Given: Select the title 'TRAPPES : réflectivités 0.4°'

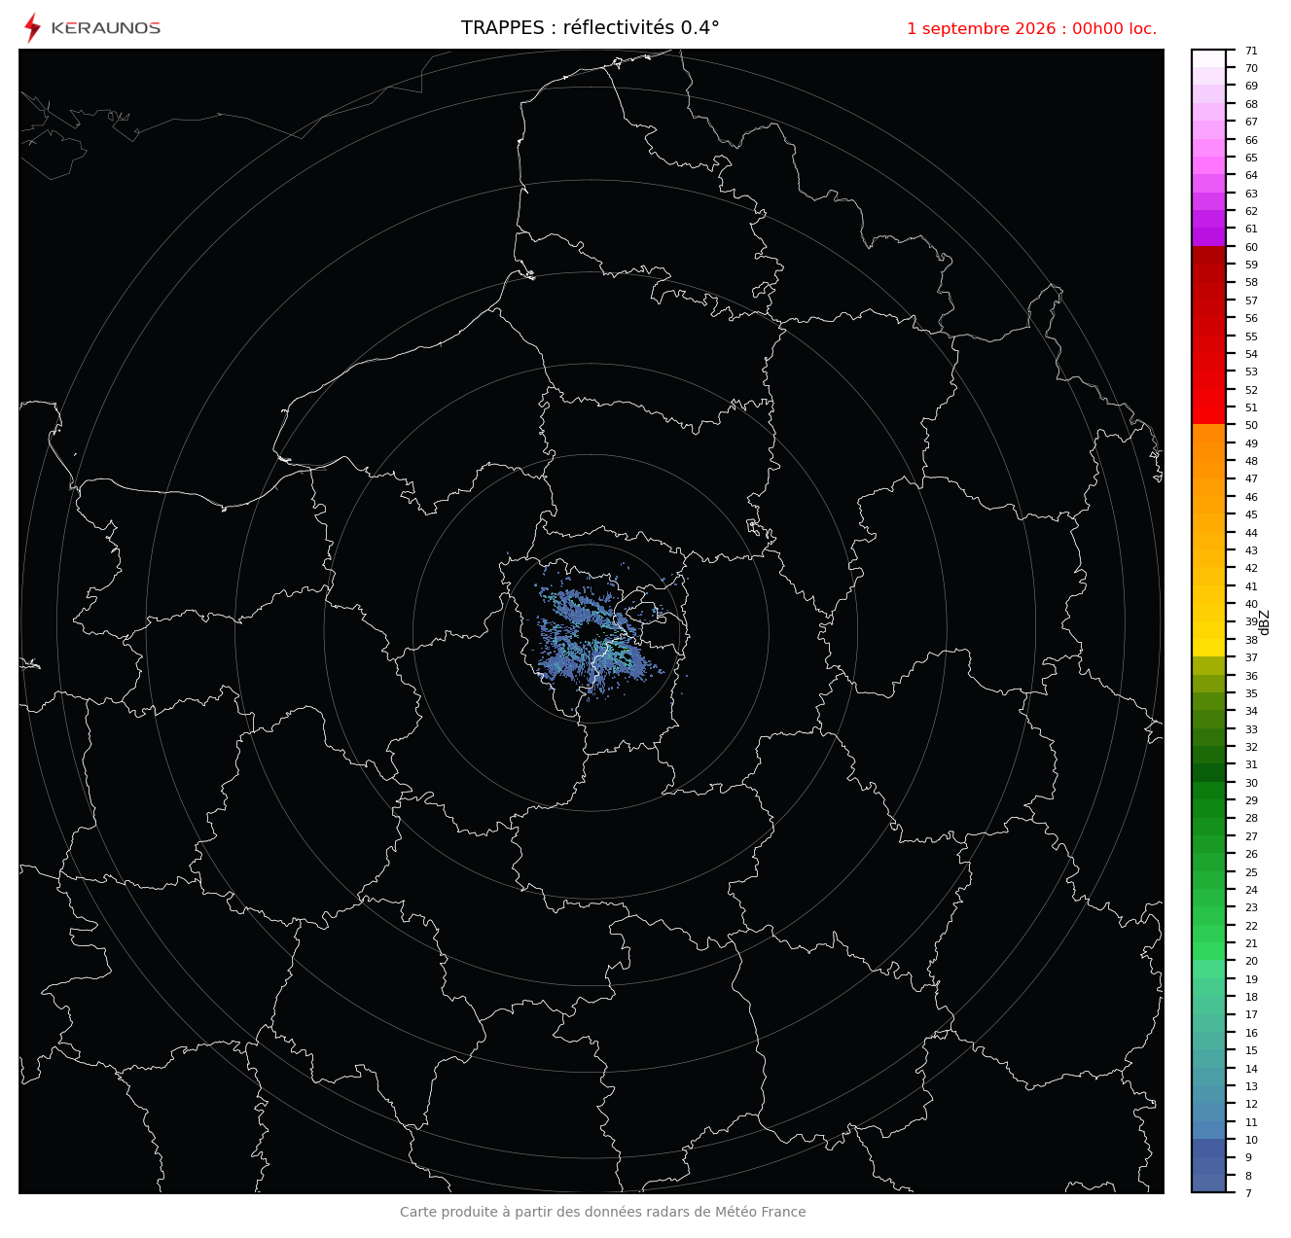Looking at the screenshot, I should pos(591,28).
